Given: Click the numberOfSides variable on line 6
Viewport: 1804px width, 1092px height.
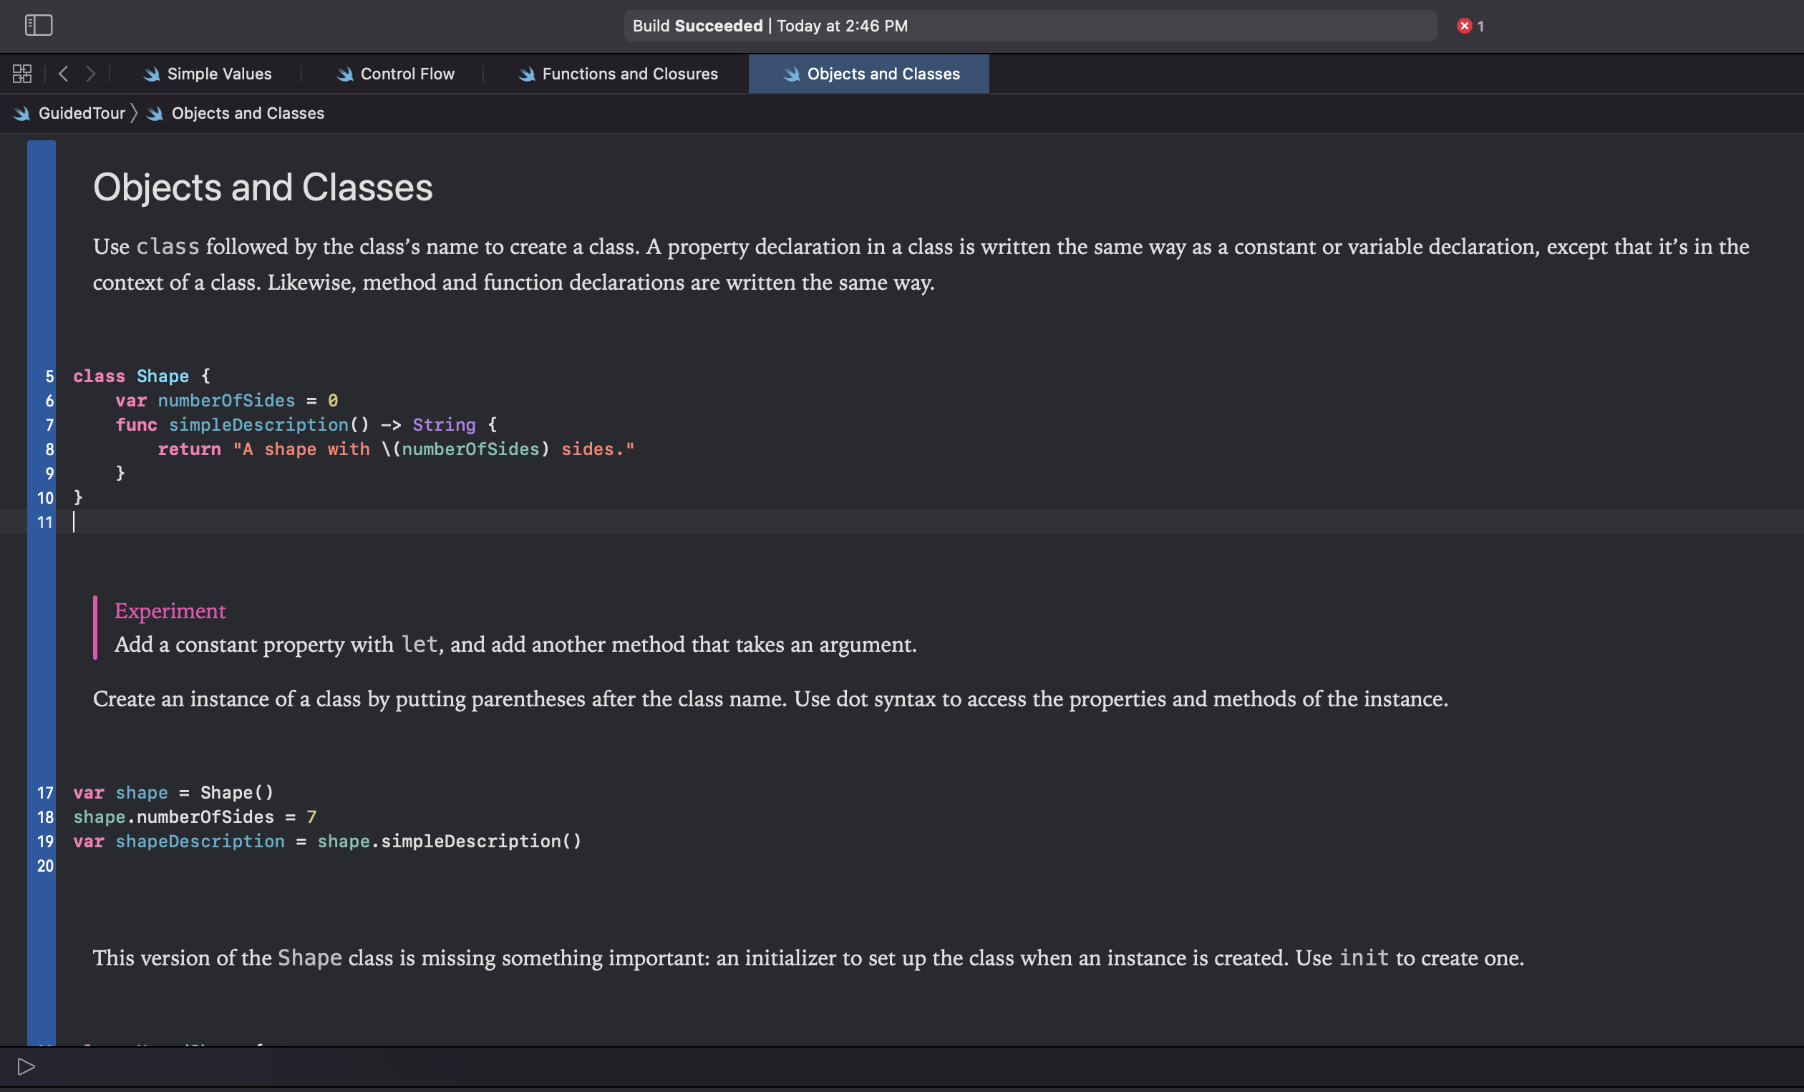Looking at the screenshot, I should coord(226,400).
